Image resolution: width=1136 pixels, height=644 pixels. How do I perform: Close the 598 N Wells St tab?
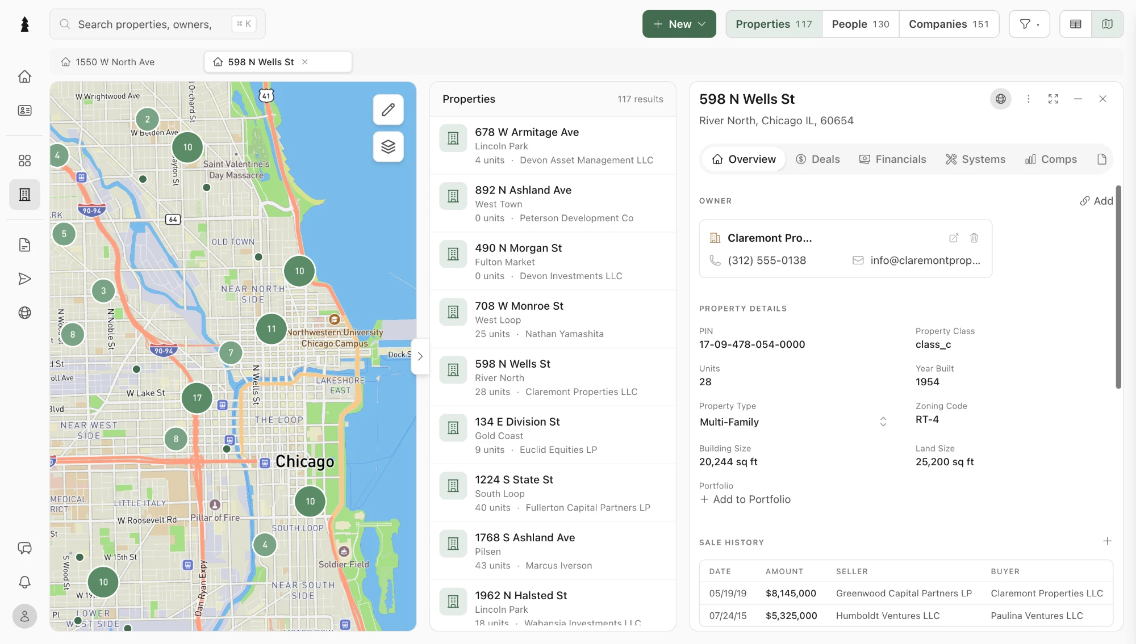tap(305, 62)
